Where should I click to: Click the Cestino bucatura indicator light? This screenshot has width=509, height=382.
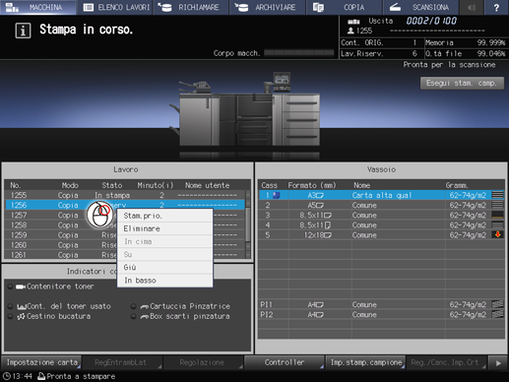pos(10,316)
